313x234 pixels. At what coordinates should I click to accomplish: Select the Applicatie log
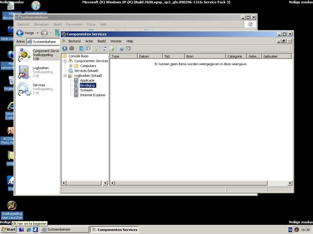coord(87,80)
